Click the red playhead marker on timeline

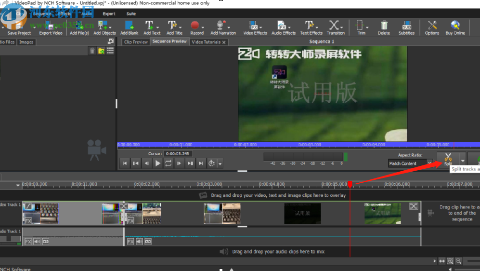click(x=350, y=184)
